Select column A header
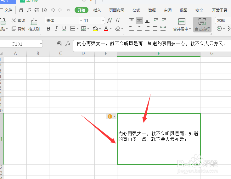 point(15,53)
